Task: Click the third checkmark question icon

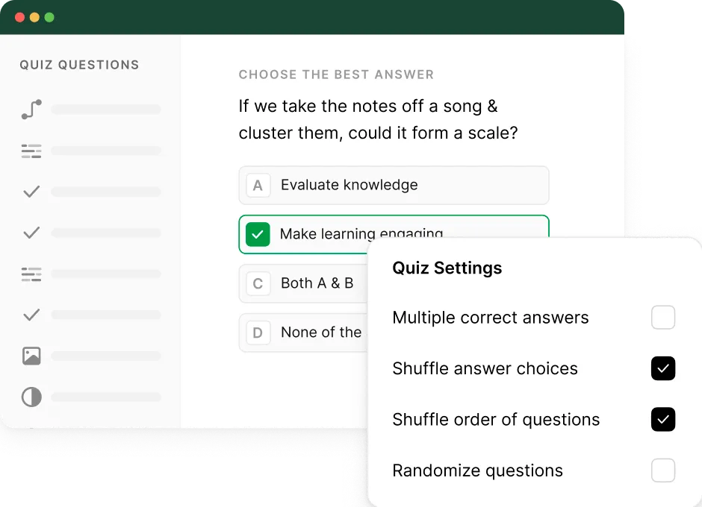Action: point(31,315)
